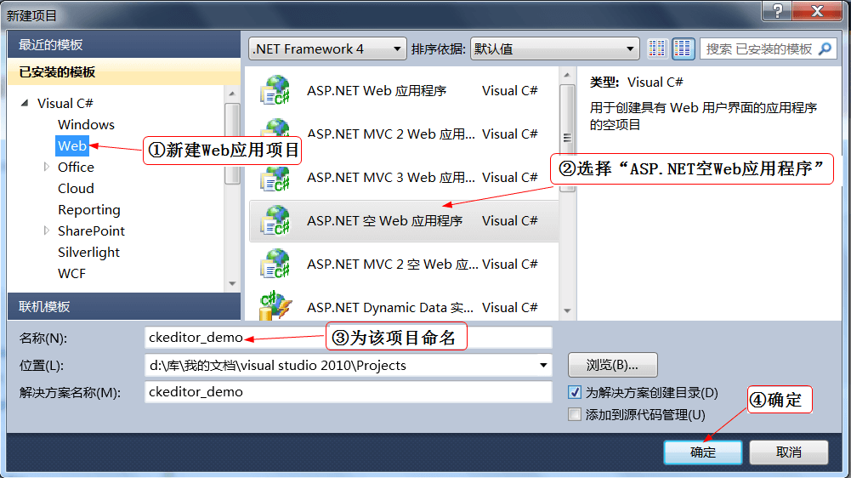The width and height of the screenshot is (851, 478).
Task: Click the category tree scrollbar thumb
Action: tap(232, 144)
